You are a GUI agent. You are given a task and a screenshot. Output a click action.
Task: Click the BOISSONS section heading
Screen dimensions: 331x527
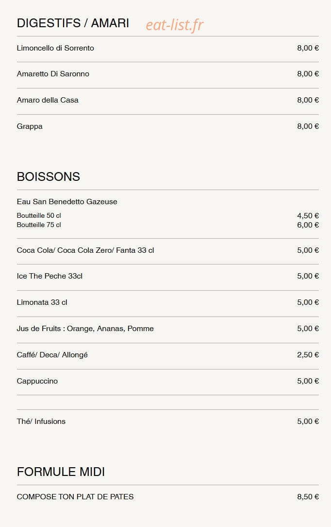pos(49,177)
